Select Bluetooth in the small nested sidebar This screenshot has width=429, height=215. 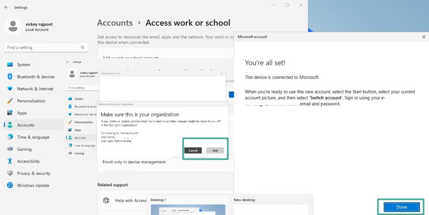(x=82, y=107)
